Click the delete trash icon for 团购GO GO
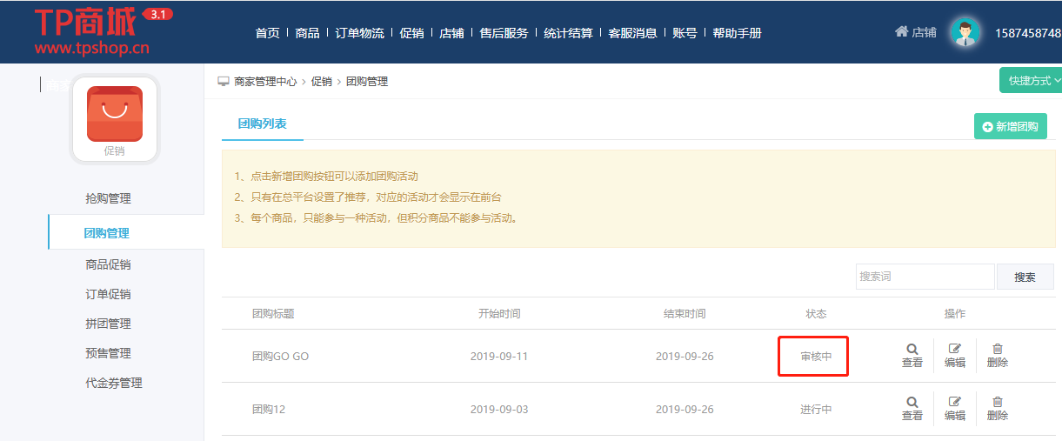 997,349
